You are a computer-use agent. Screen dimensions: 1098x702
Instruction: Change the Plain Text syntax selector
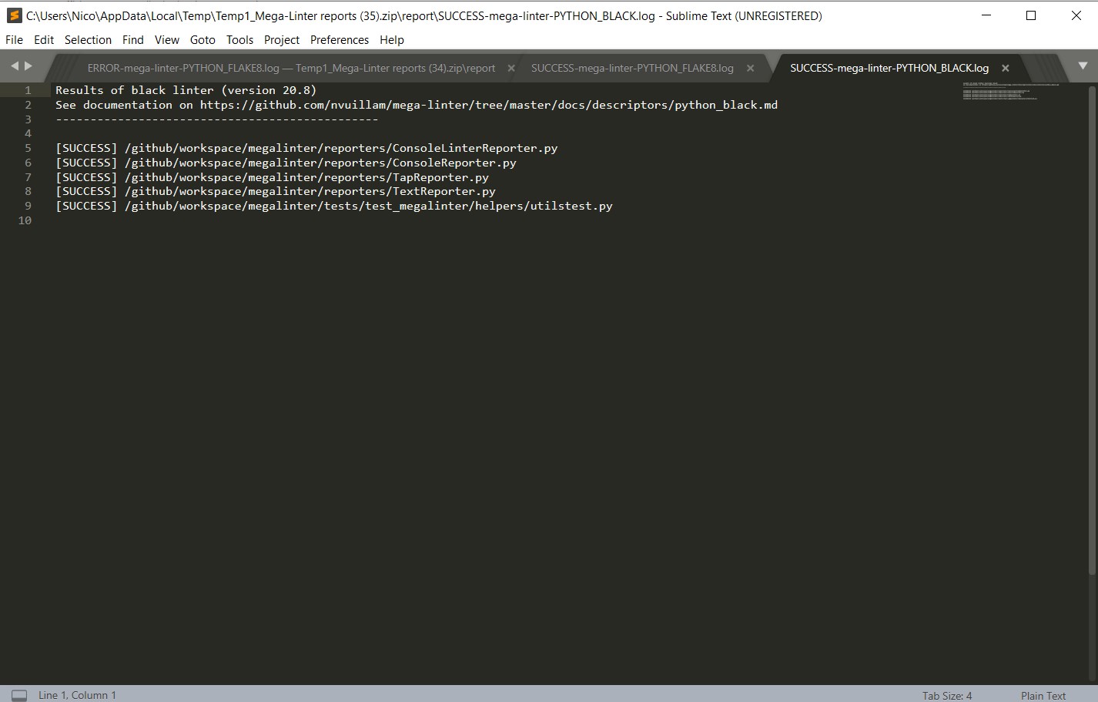(1043, 695)
